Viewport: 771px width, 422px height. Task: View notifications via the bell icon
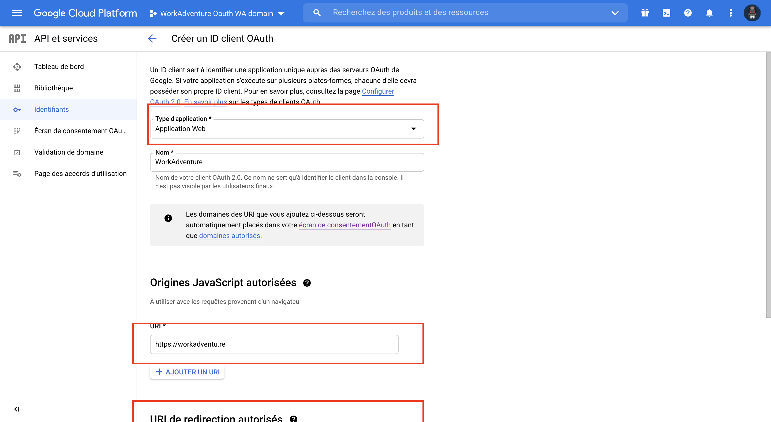coord(709,13)
